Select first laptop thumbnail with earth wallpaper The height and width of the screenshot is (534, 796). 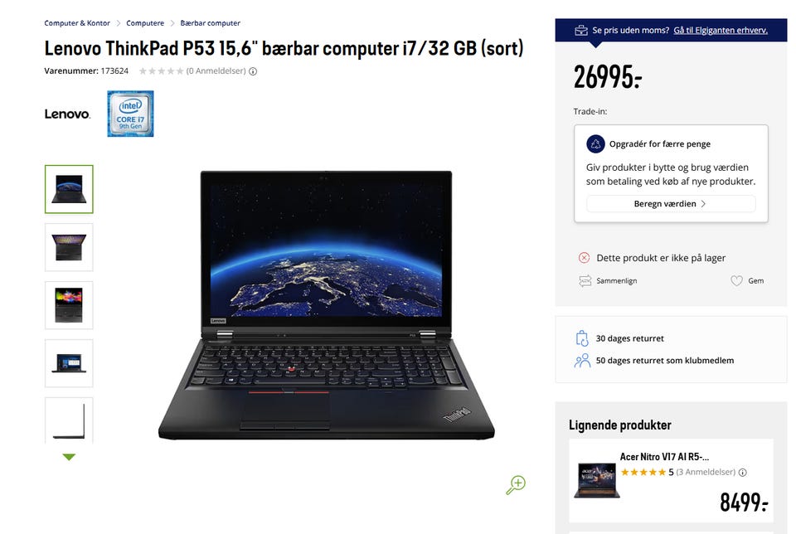point(69,189)
